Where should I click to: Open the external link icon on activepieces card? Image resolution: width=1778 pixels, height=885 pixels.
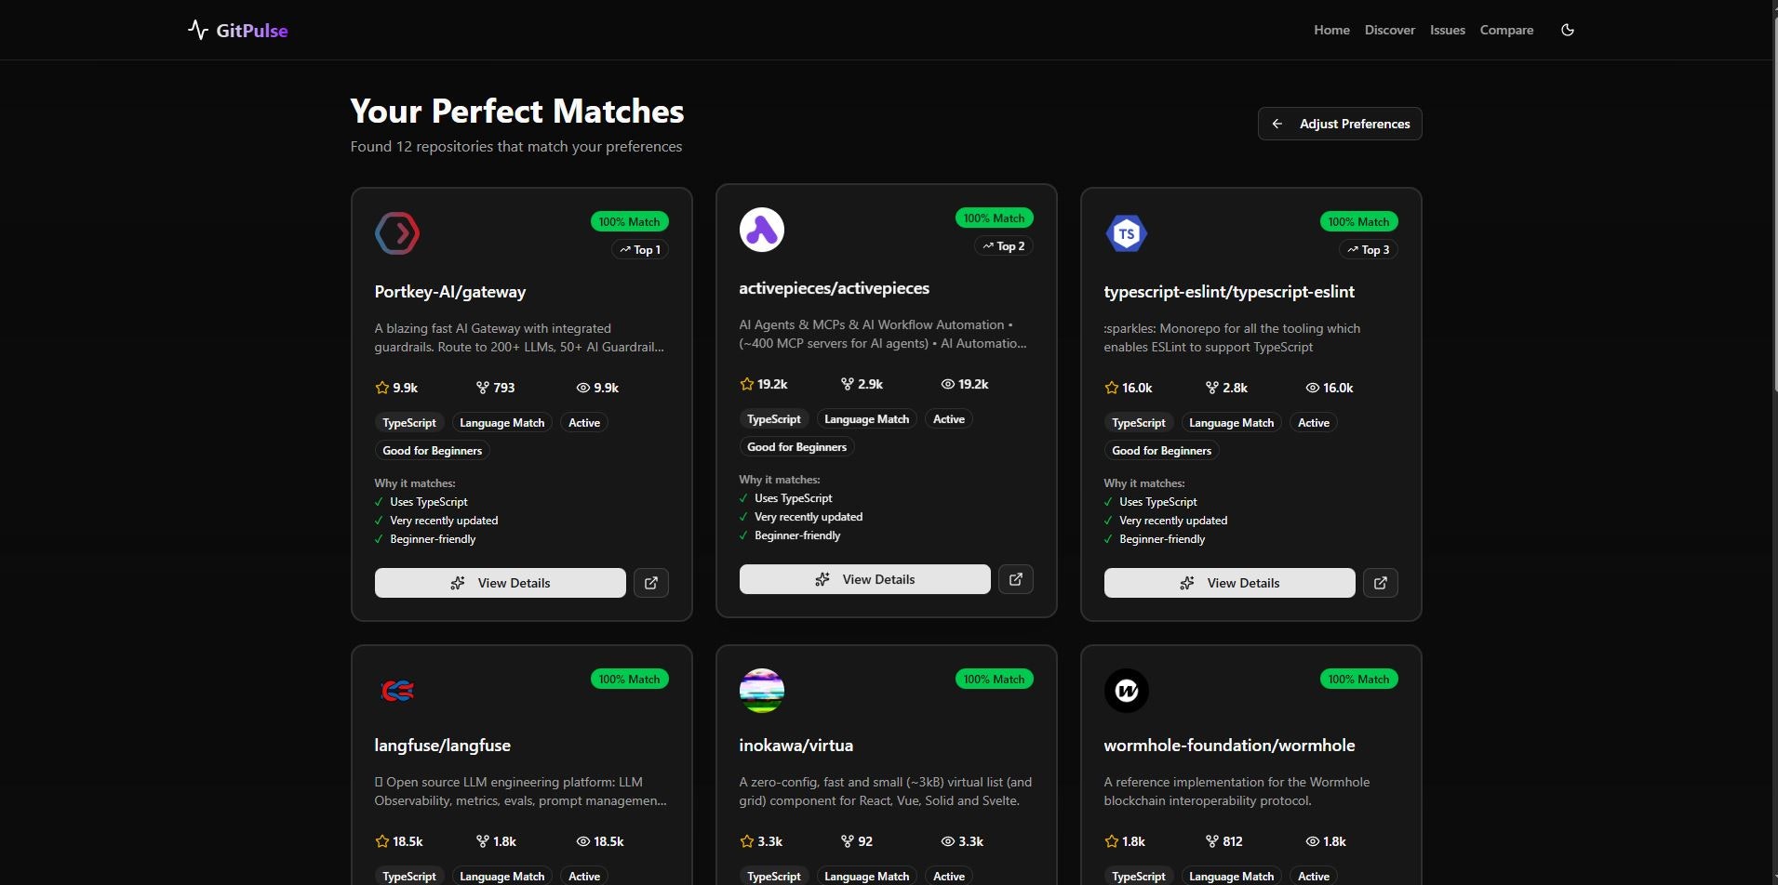pyautogui.click(x=1015, y=578)
